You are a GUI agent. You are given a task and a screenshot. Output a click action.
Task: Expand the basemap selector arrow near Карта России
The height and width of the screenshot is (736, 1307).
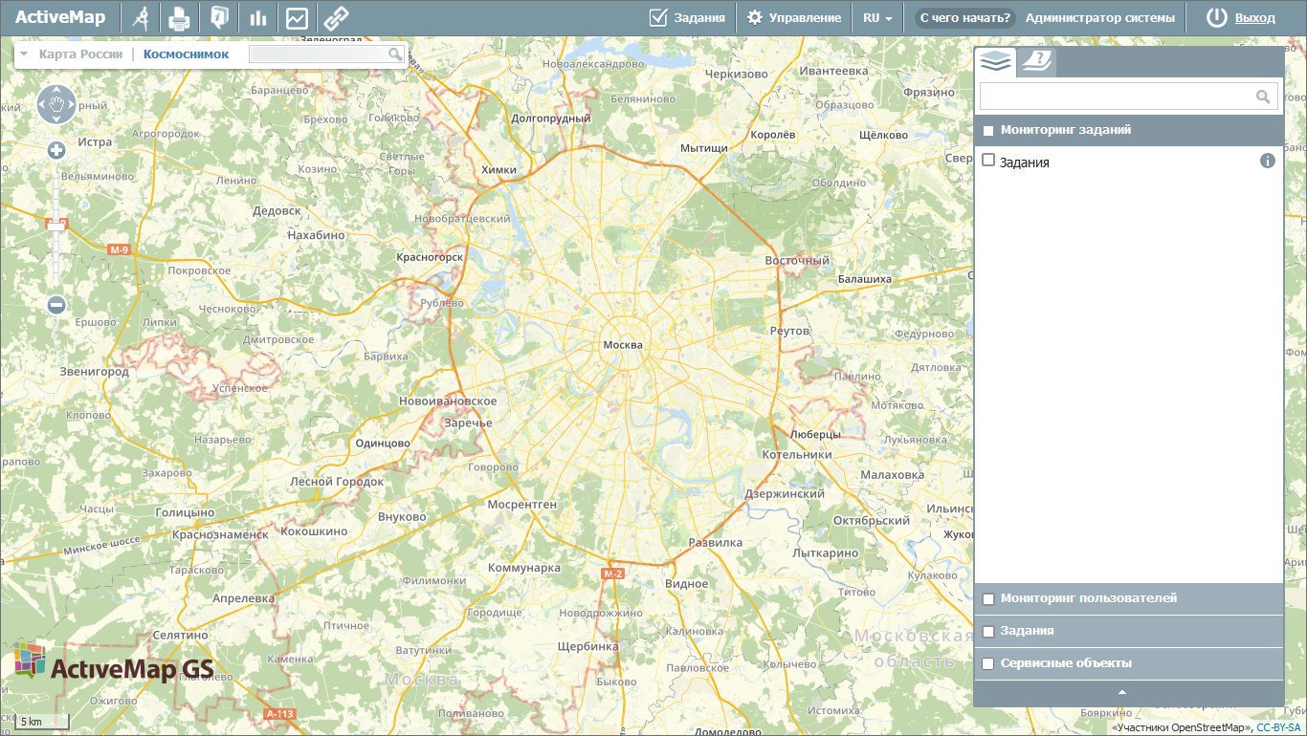[24, 54]
